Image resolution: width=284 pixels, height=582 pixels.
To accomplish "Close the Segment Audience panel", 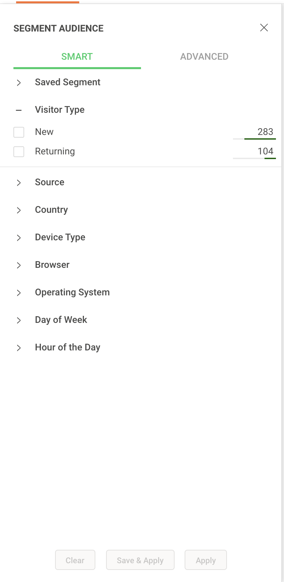I will point(264,28).
